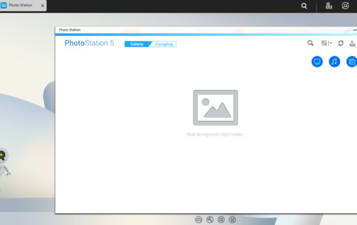
Task: Open the feedback note dock icon
Action: click(x=233, y=219)
